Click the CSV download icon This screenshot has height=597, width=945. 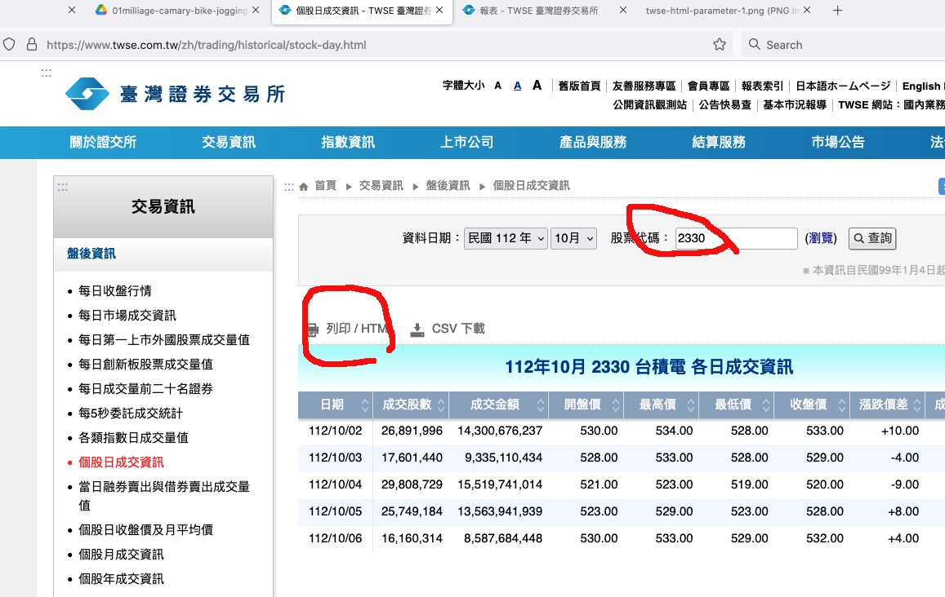click(x=417, y=329)
